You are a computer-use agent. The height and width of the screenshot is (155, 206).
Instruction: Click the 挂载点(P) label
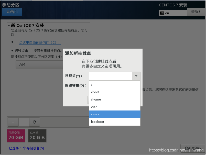tap(74, 76)
